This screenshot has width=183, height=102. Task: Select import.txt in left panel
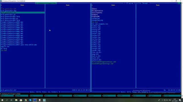[5, 46]
